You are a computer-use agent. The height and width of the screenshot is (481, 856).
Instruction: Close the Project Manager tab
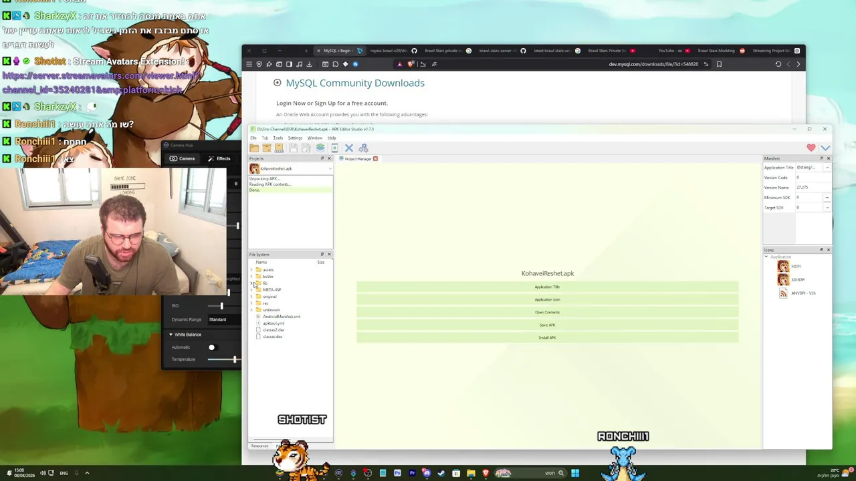pos(375,158)
